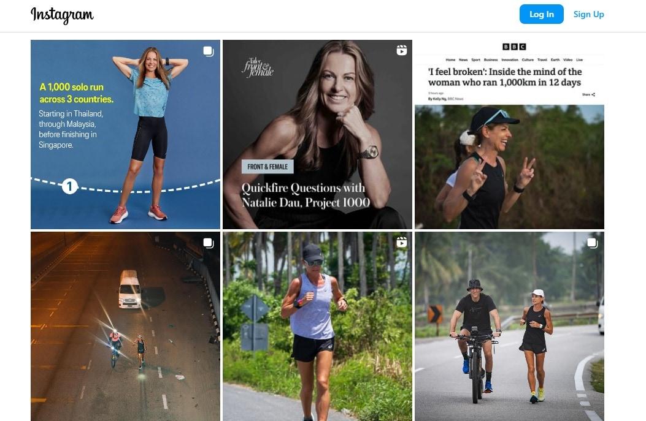Screen dimensions: 646x421
Task: Click the 'I feel broken' headline text
Action: pyautogui.click(x=505, y=77)
